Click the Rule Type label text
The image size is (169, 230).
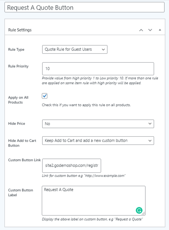[16, 49]
